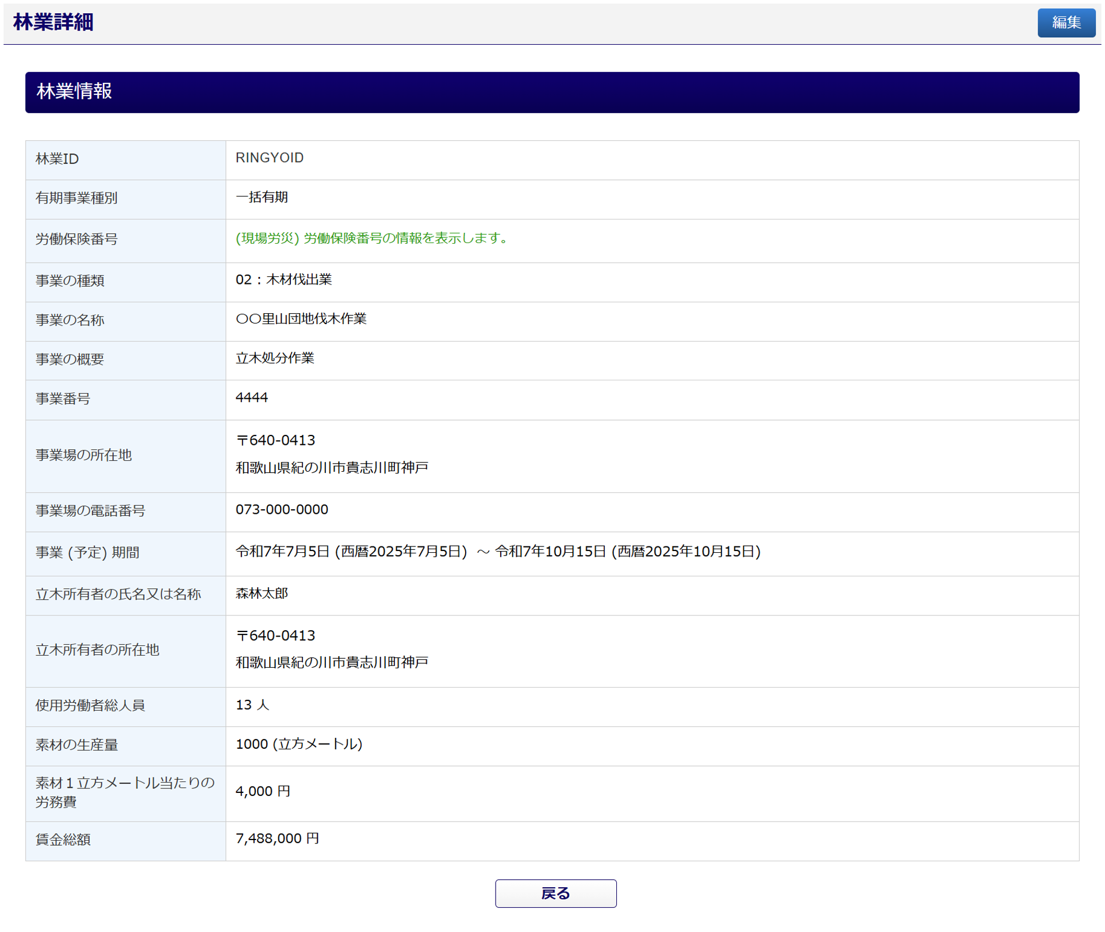Click the 立木処分作業 overview text

click(x=275, y=359)
